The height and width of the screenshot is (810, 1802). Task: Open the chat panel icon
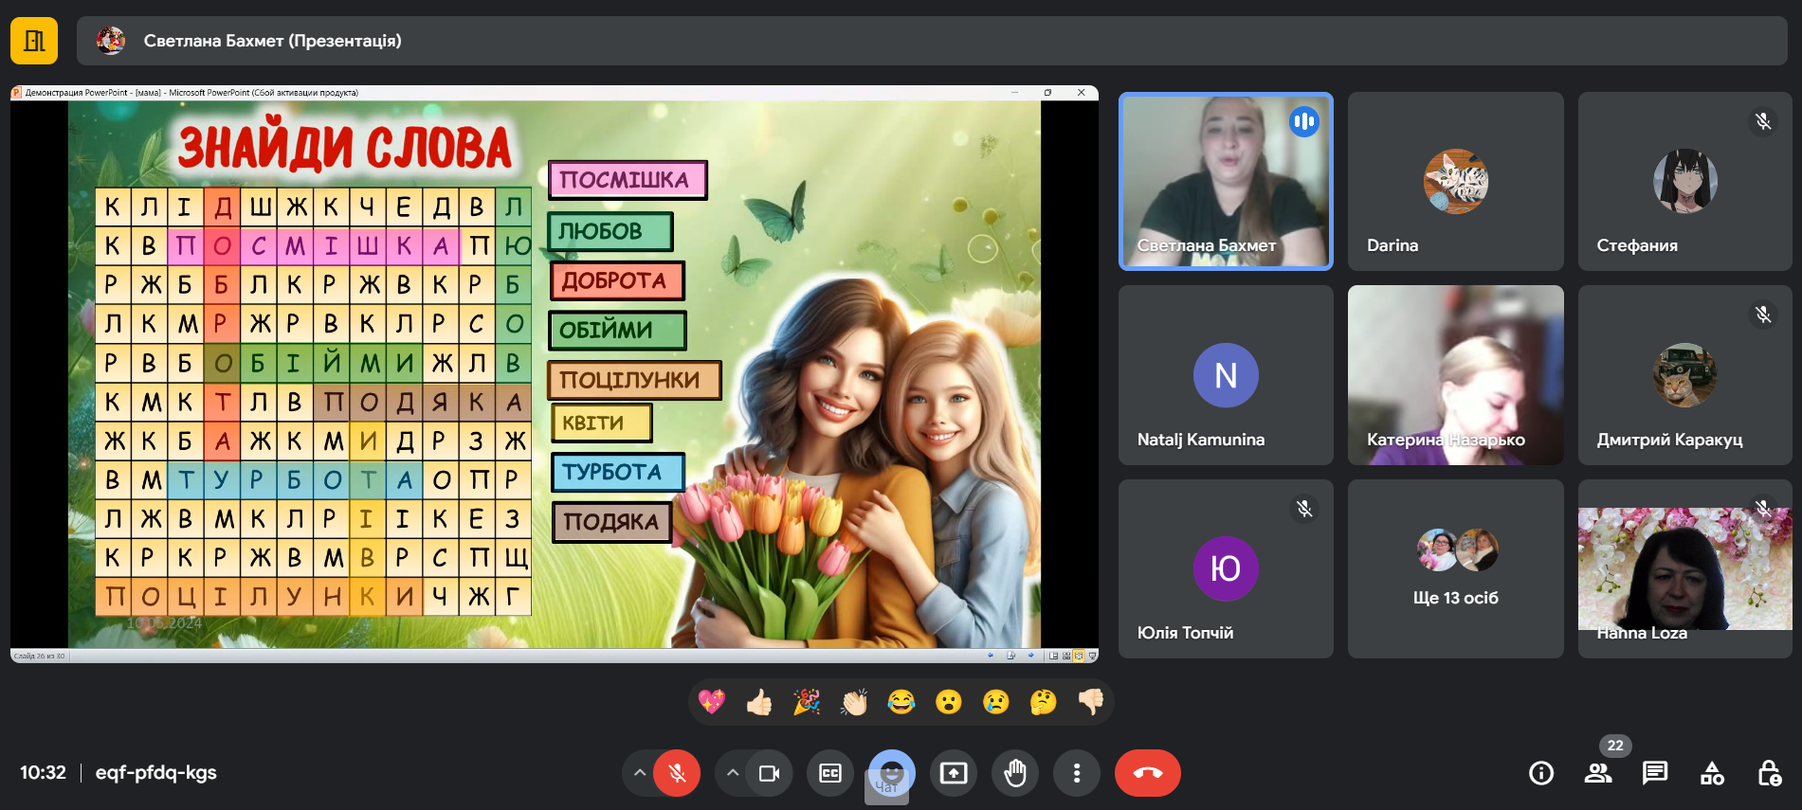[1655, 773]
